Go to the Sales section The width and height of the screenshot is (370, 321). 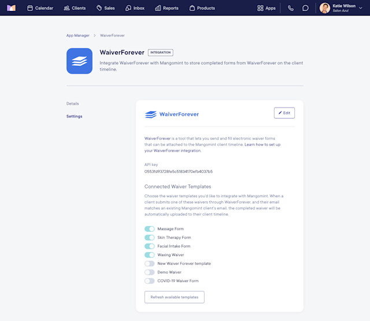tap(105, 8)
